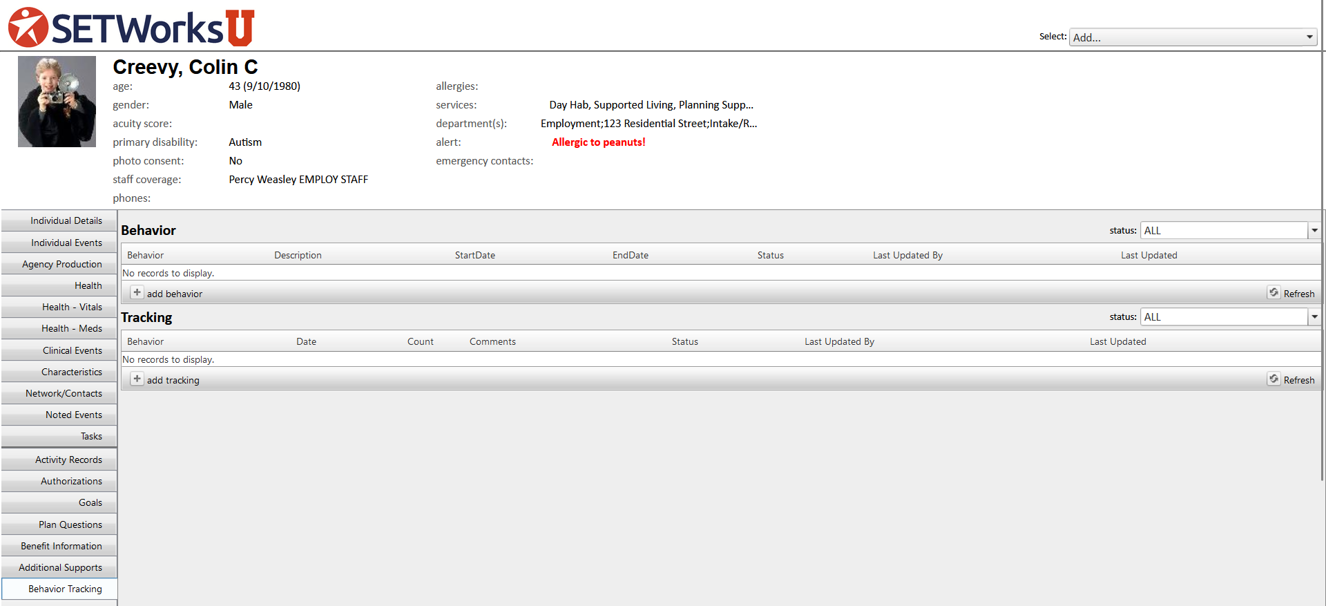The image size is (1326, 606).
Task: Click the Employment departments text
Action: pos(648,123)
